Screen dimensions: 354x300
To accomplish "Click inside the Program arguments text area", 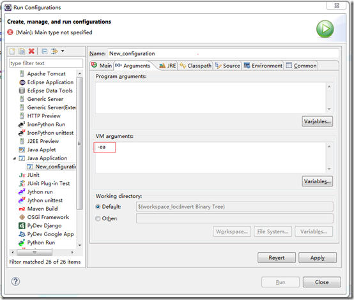I will [210, 98].
